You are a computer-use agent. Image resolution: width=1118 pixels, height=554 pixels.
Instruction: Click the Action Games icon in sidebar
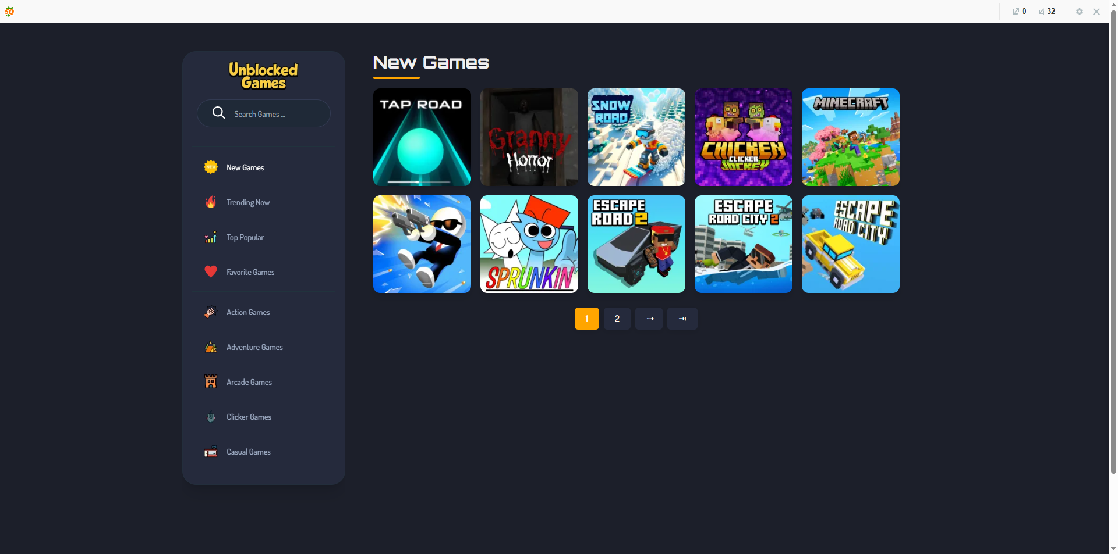click(211, 312)
